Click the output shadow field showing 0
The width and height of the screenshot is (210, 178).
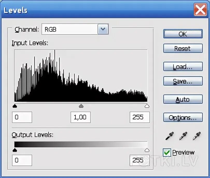[x=22, y=160]
